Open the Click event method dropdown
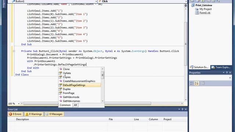 186,1
